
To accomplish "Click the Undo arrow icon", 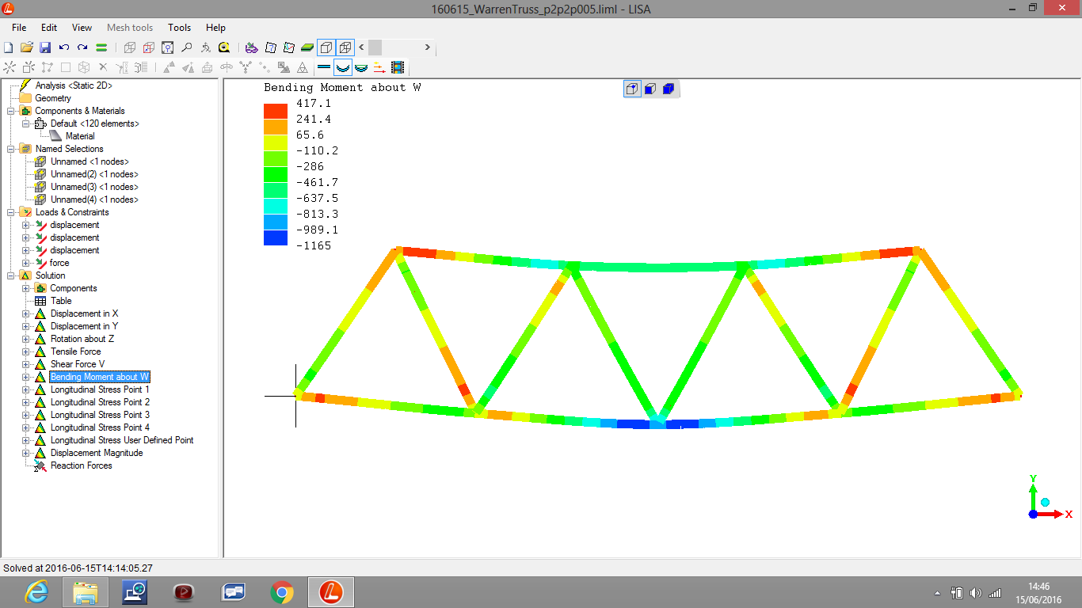I will point(64,47).
